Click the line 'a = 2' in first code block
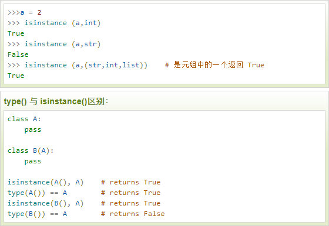This screenshot has height=226, width=329. pos(24,12)
